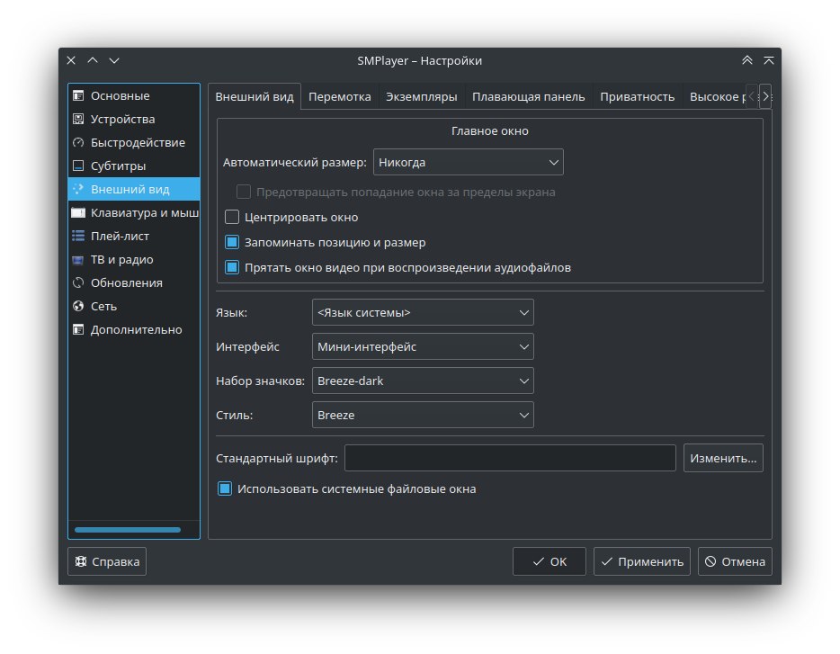
Task: Open the Стиль dropdown
Action: pos(423,415)
